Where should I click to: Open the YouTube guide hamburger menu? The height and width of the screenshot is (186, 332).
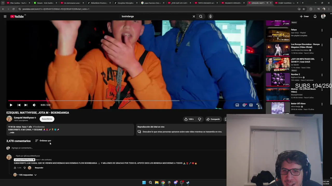pyautogui.click(x=5, y=17)
